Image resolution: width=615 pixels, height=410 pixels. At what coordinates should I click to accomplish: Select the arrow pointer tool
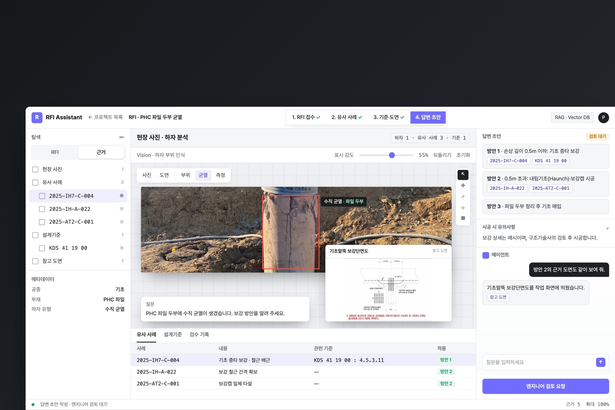click(463, 175)
